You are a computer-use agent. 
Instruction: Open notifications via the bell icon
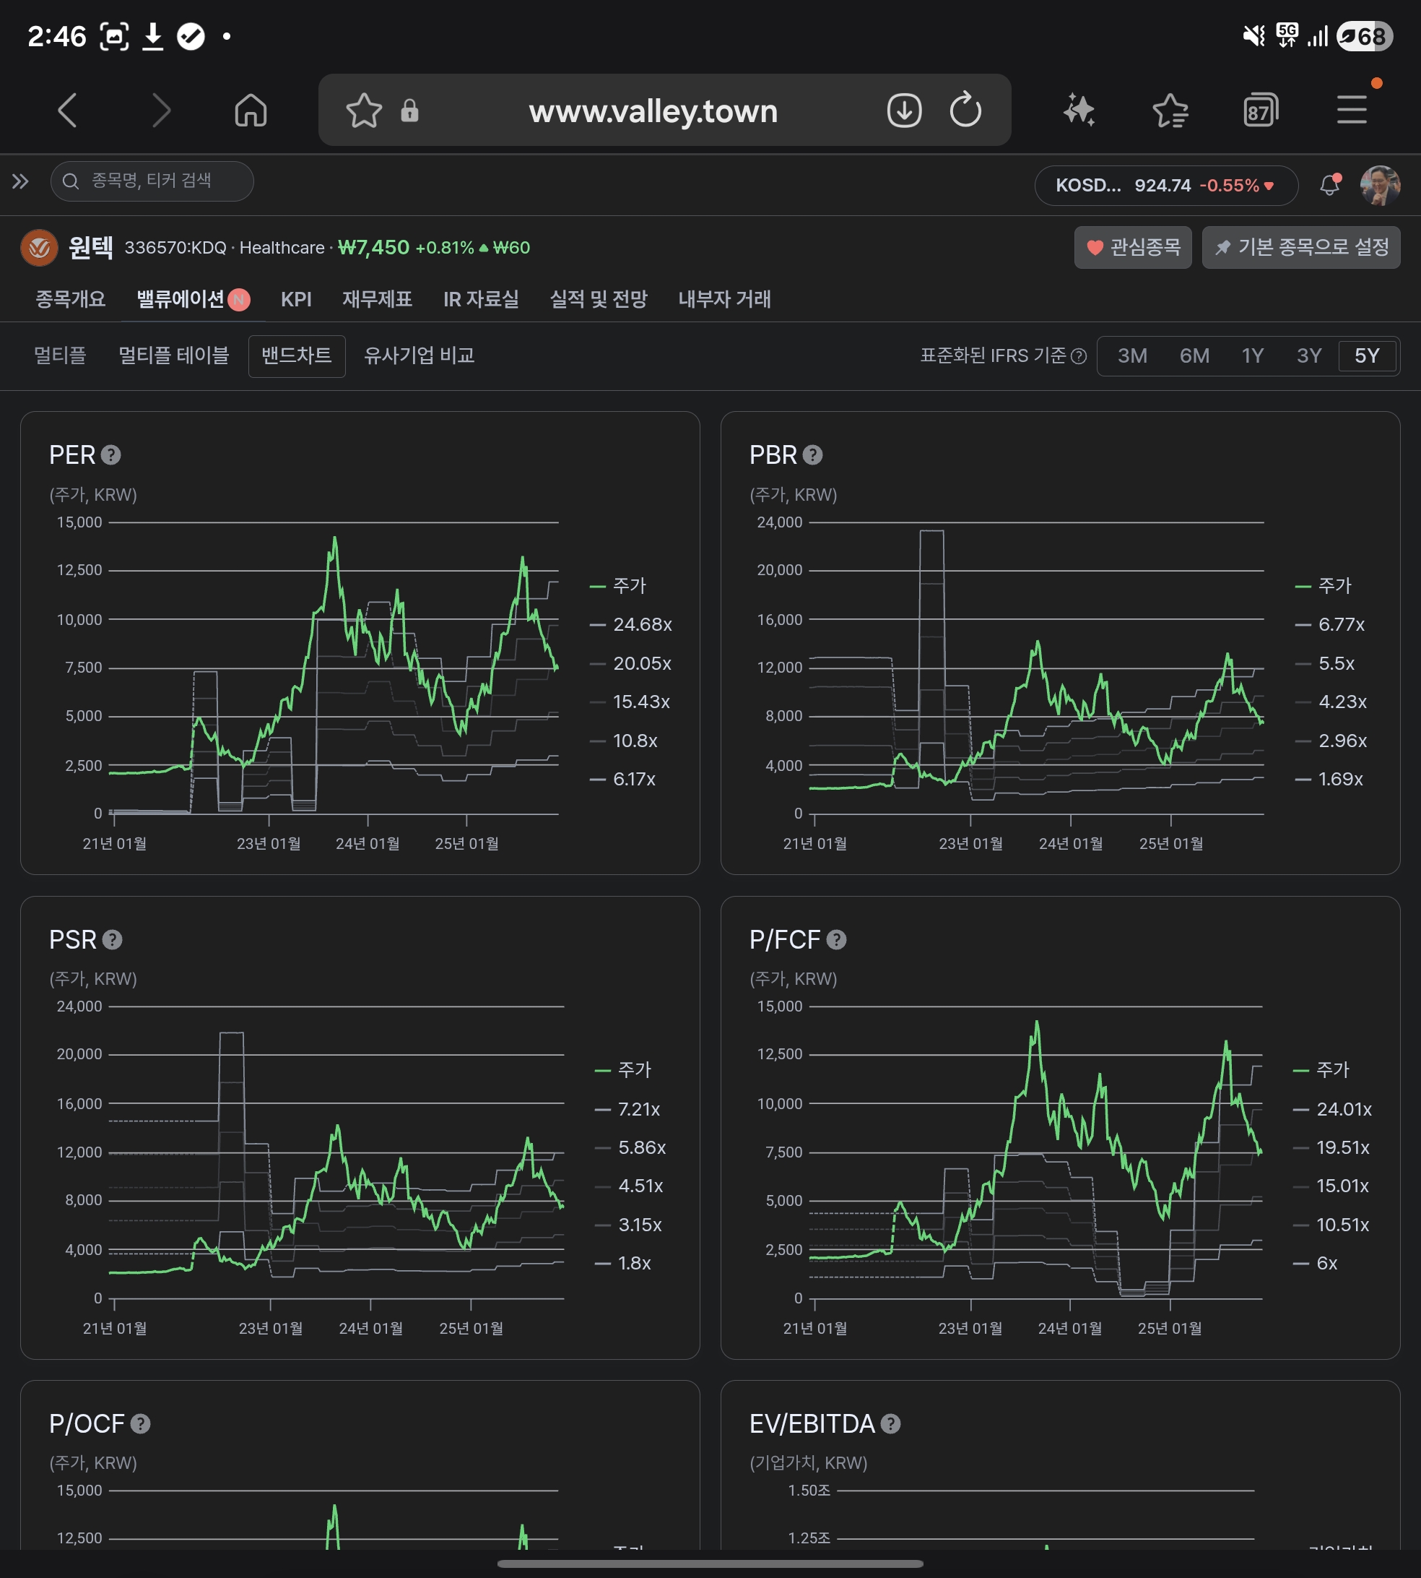1329,185
